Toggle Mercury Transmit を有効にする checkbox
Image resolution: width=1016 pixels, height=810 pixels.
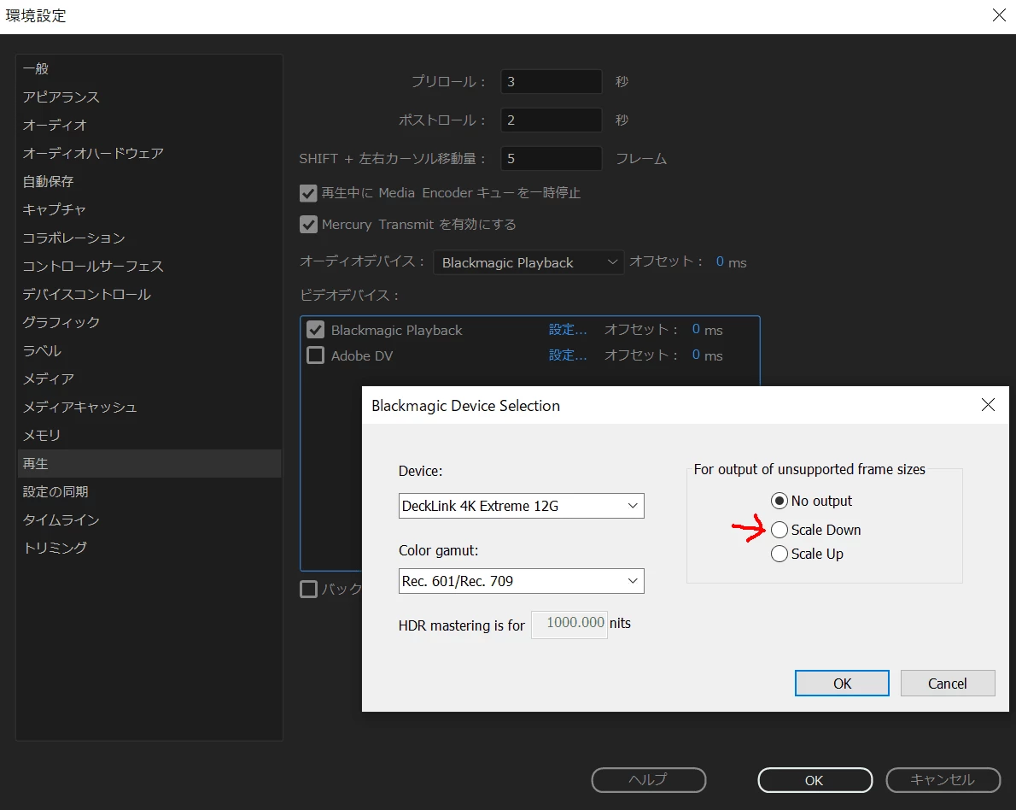(x=308, y=225)
